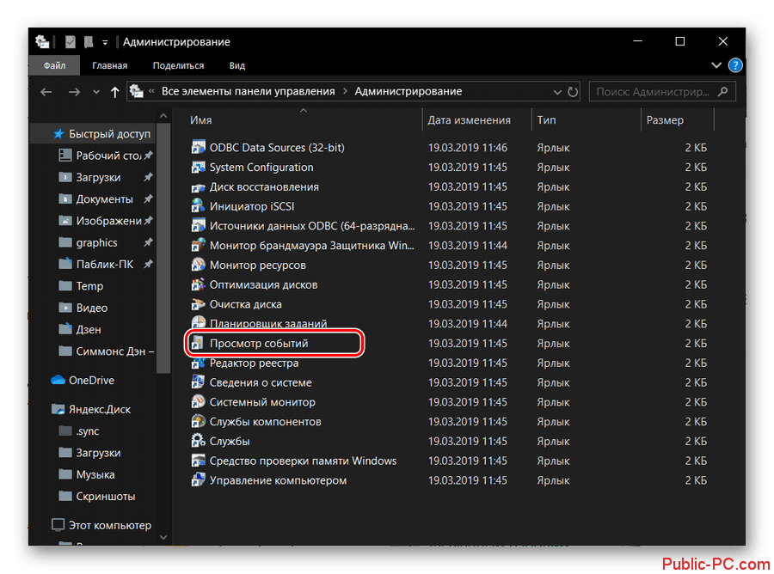Sort by Дата изменения column header

click(x=470, y=120)
